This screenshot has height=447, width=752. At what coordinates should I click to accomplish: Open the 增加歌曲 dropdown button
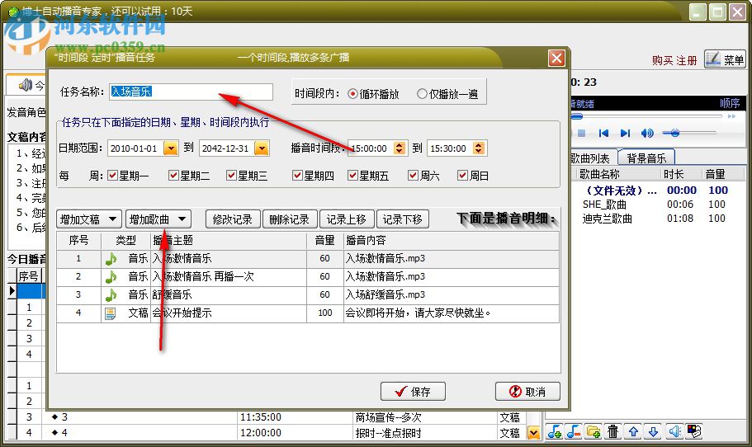(x=158, y=219)
